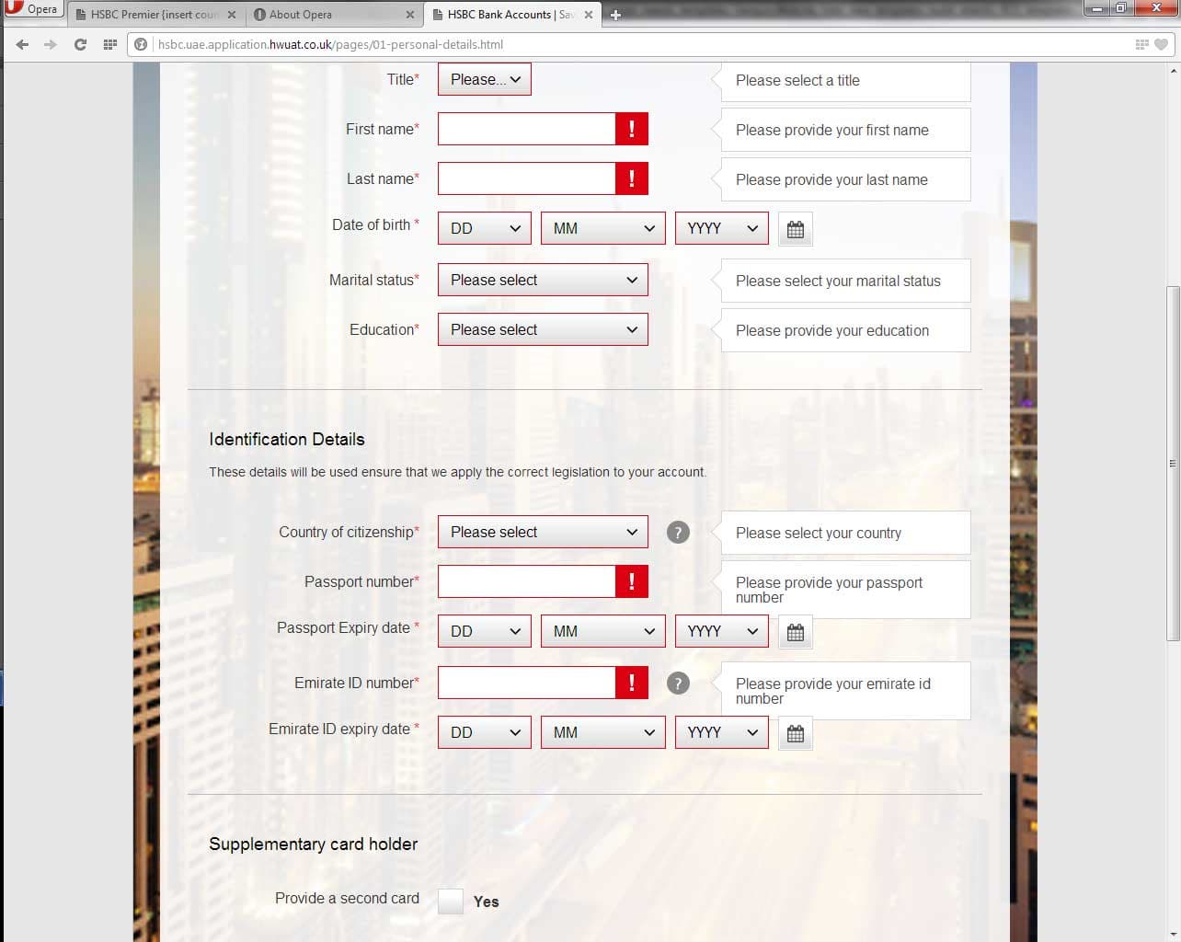Click the Opera reload page icon
Screen dimensions: 1181x942
click(80, 43)
